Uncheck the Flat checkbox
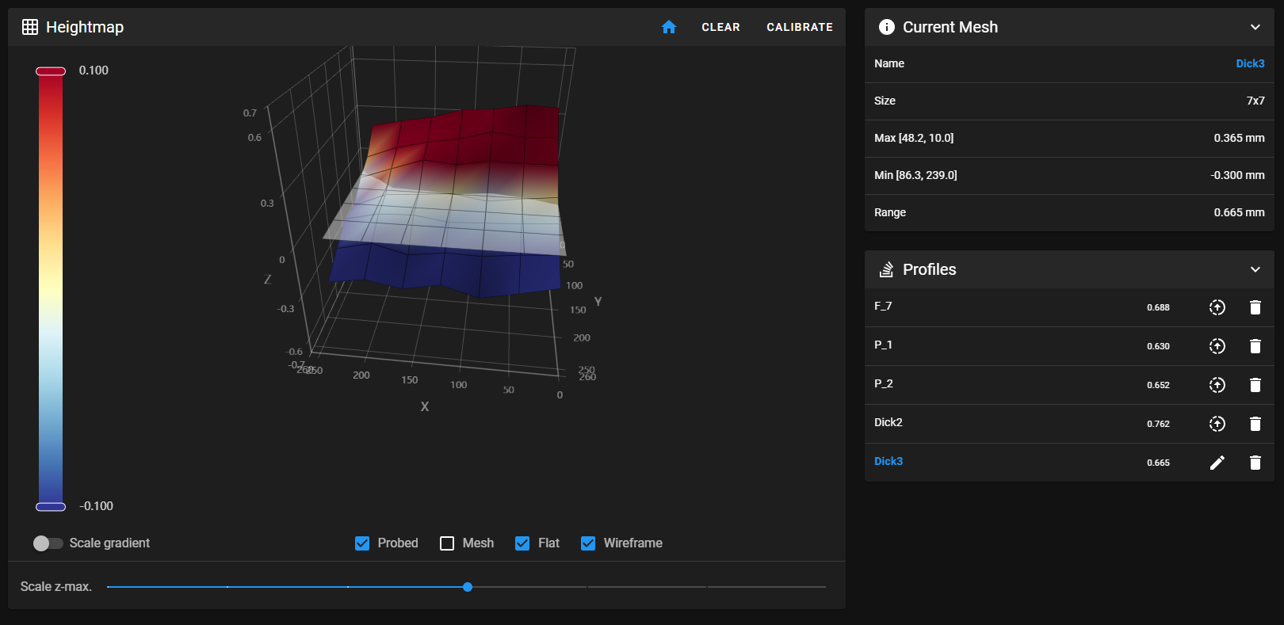This screenshot has height=625, width=1284. tap(522, 543)
